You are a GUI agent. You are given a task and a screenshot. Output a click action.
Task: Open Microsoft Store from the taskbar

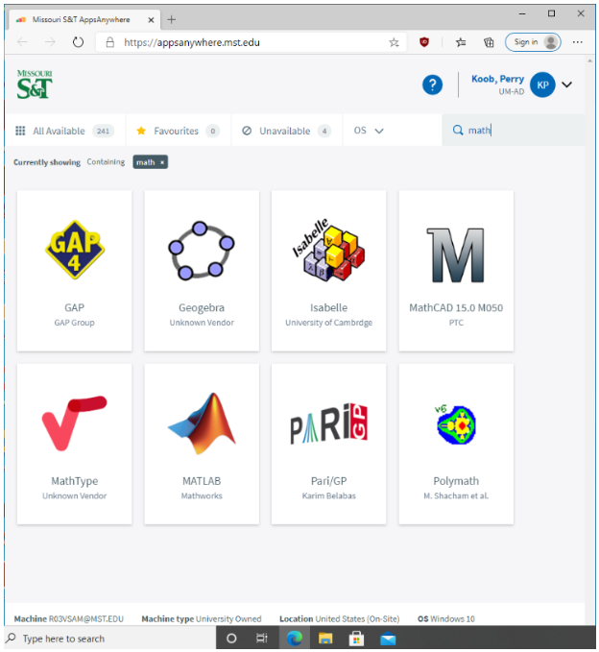pyautogui.click(x=356, y=639)
